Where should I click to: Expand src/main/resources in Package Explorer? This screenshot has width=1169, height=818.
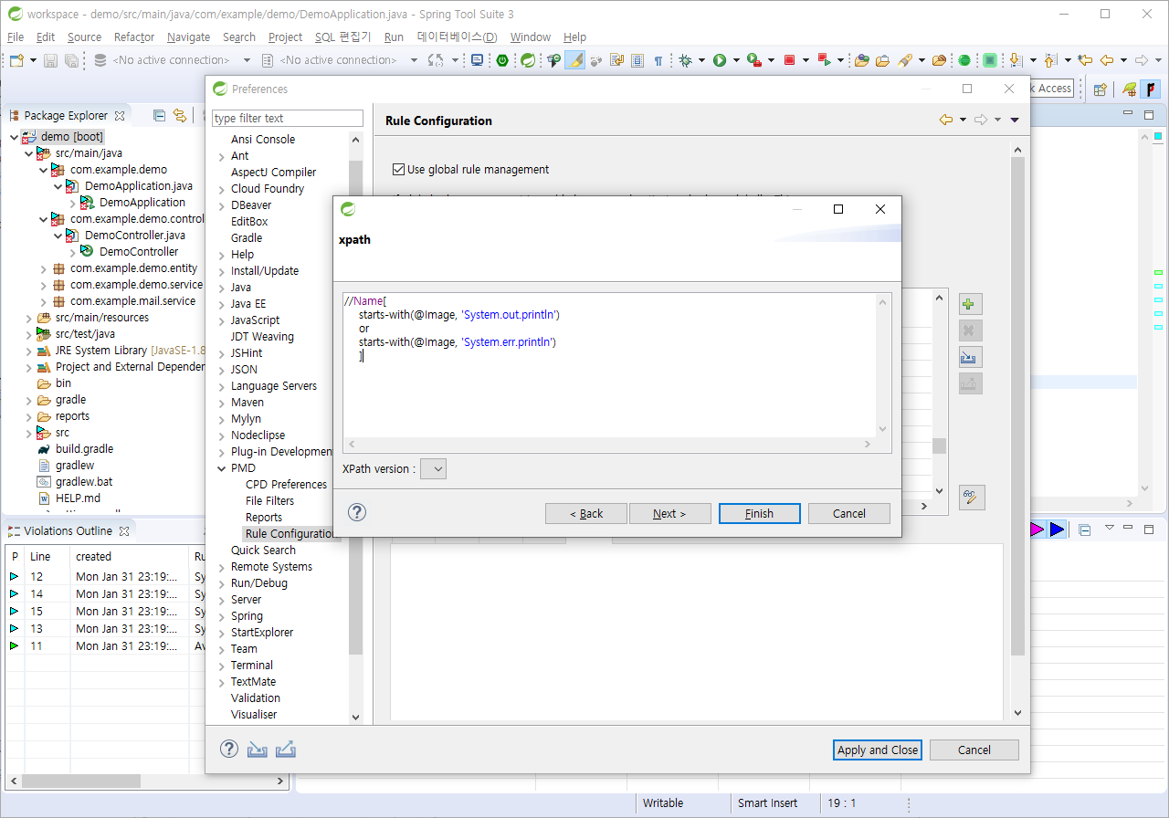[29, 318]
